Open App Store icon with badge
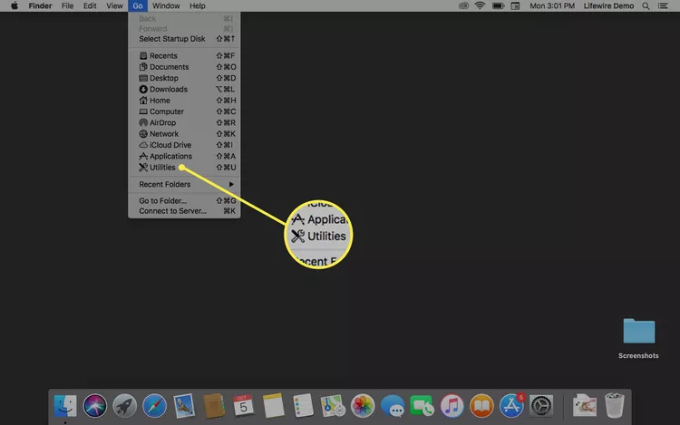680x425 pixels. 511,406
